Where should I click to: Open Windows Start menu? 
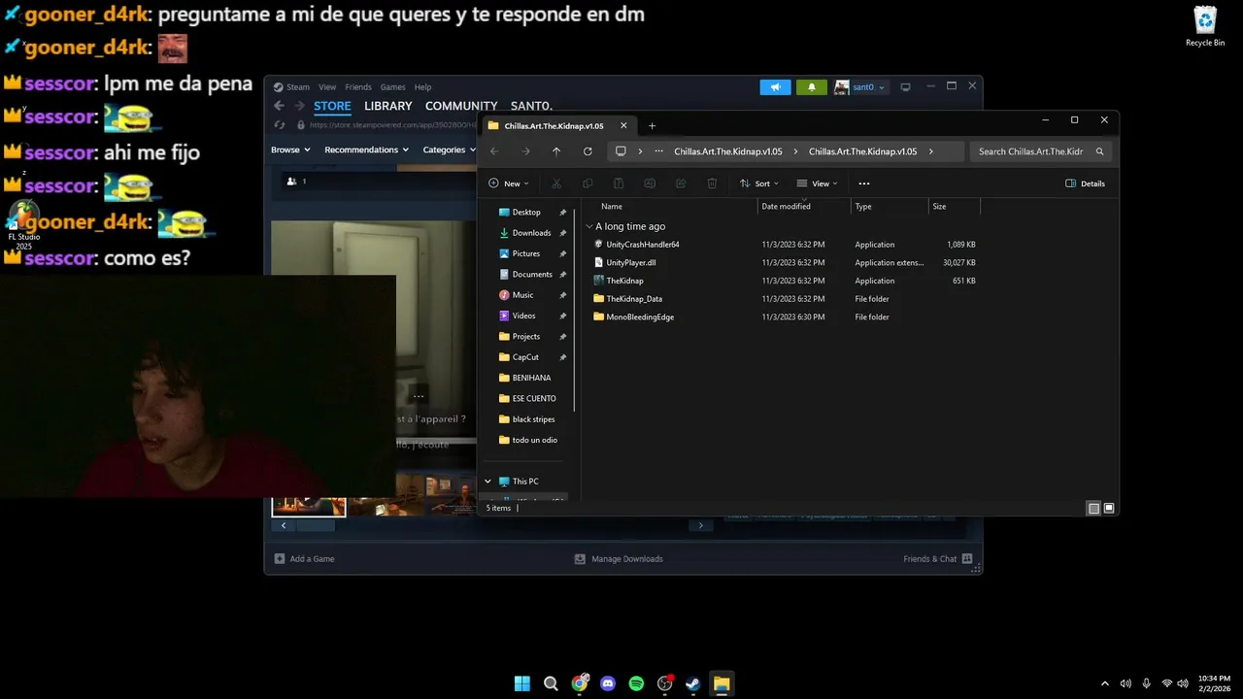pyautogui.click(x=522, y=683)
